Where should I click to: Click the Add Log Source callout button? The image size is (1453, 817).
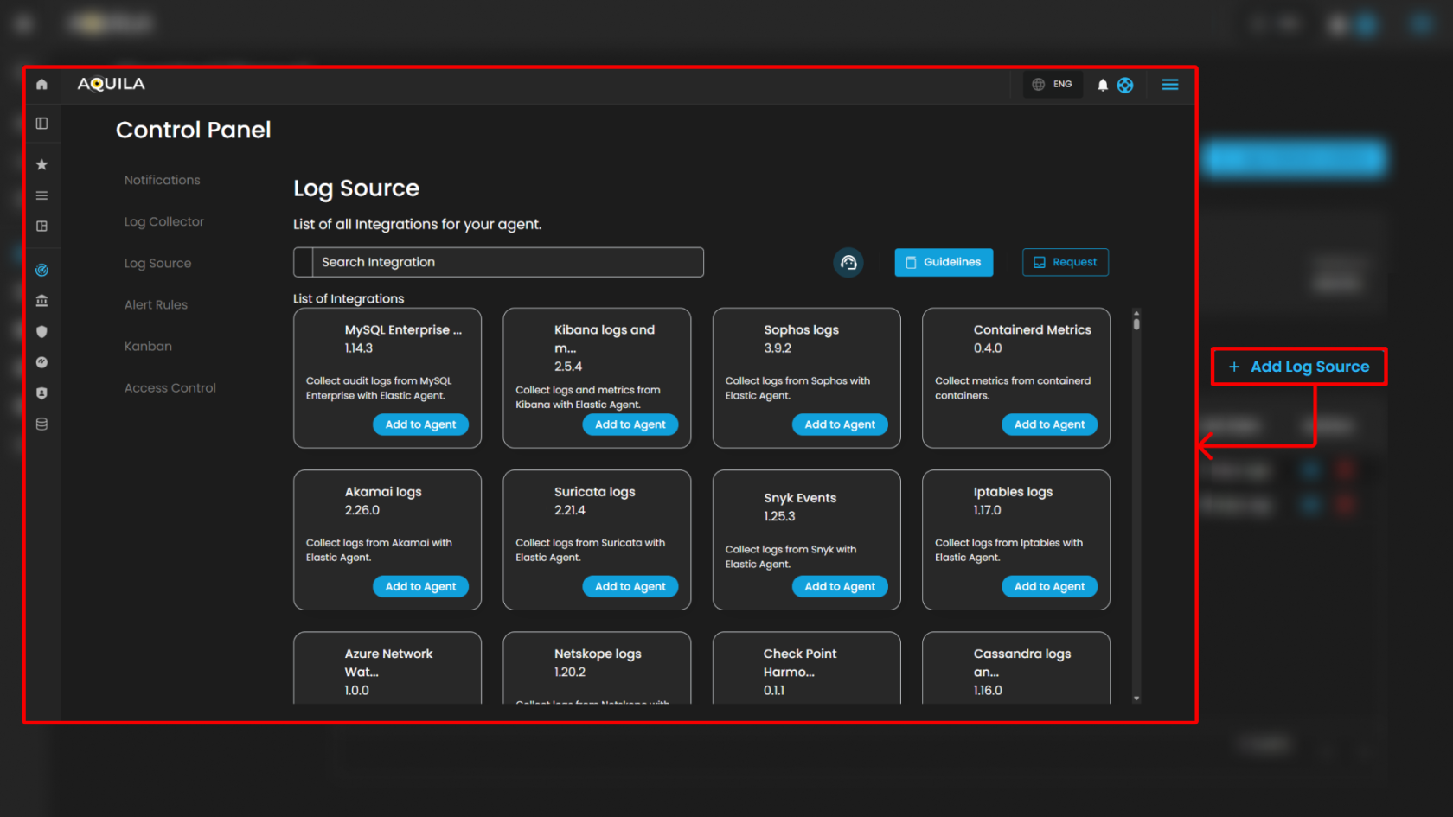click(1298, 367)
